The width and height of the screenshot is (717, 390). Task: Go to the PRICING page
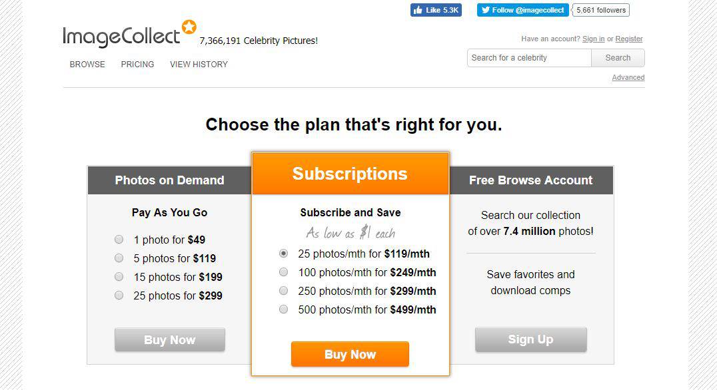pyautogui.click(x=137, y=65)
